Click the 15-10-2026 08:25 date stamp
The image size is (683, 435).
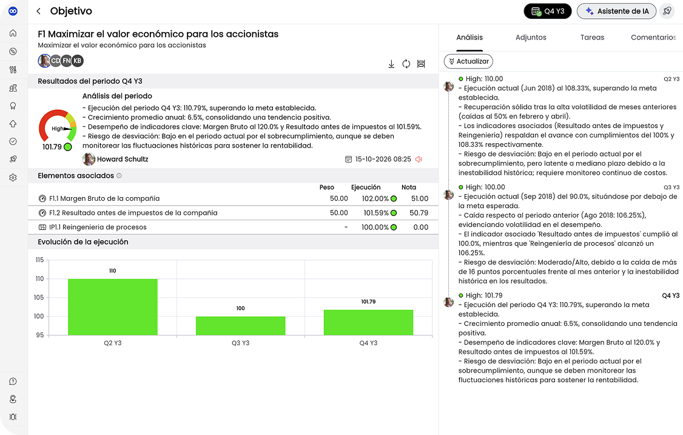pyautogui.click(x=383, y=160)
